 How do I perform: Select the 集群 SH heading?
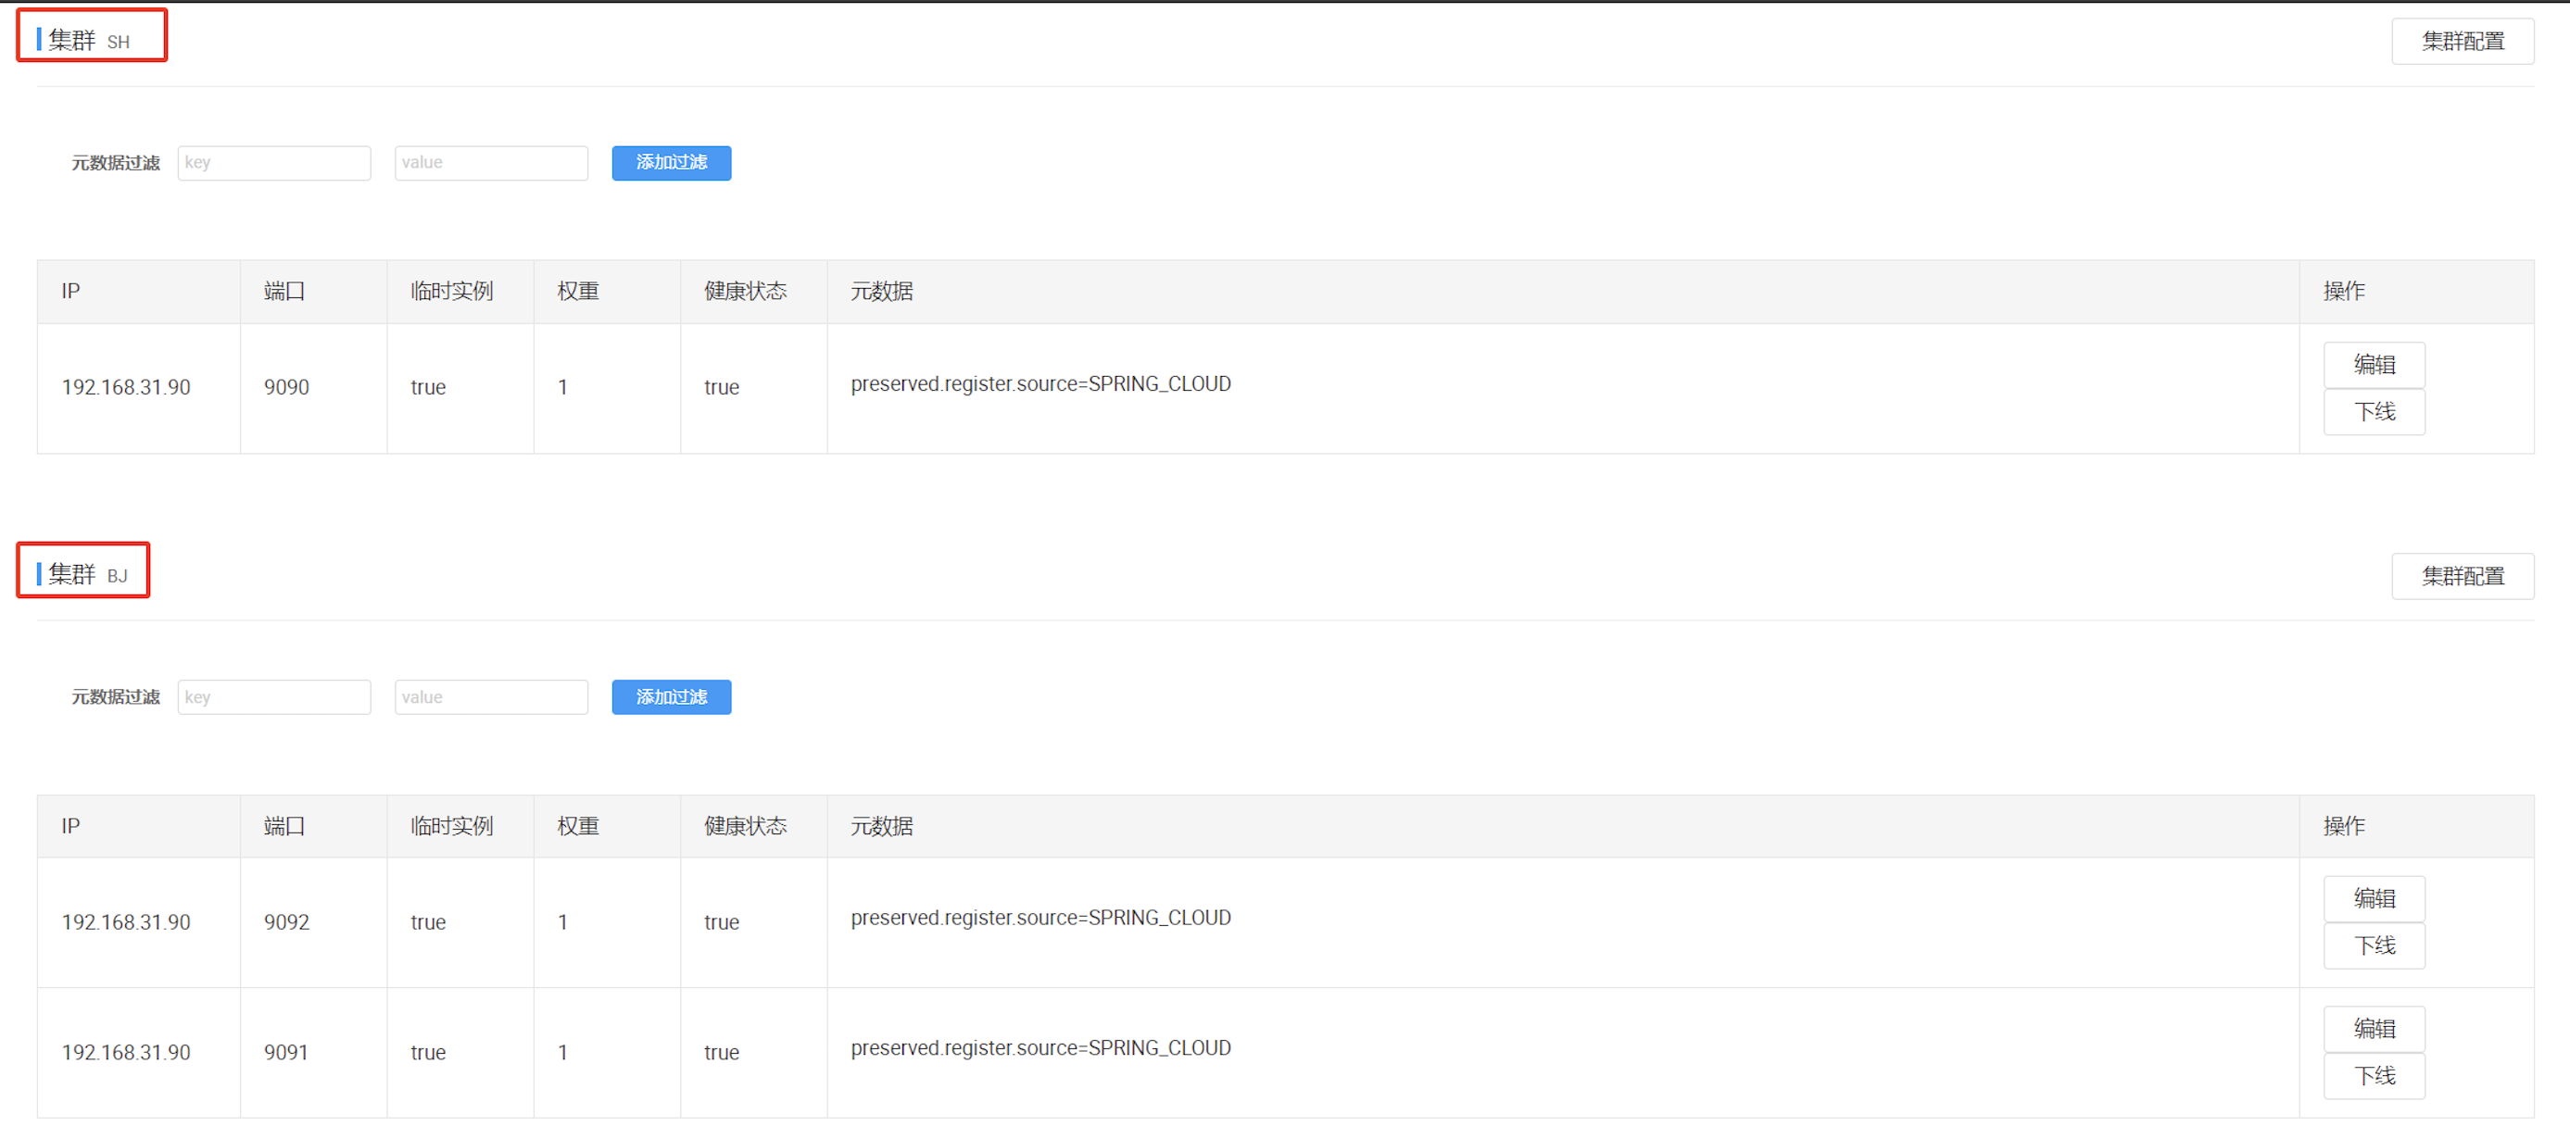(x=89, y=40)
